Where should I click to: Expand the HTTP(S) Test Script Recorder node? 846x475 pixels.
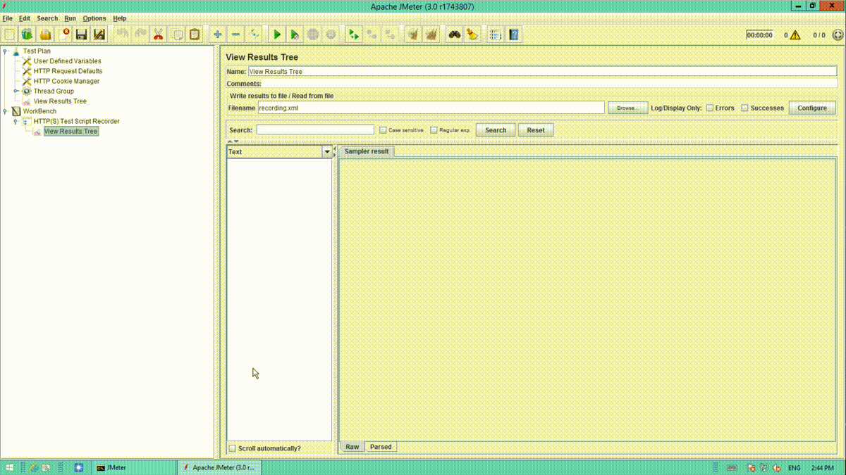[16, 121]
